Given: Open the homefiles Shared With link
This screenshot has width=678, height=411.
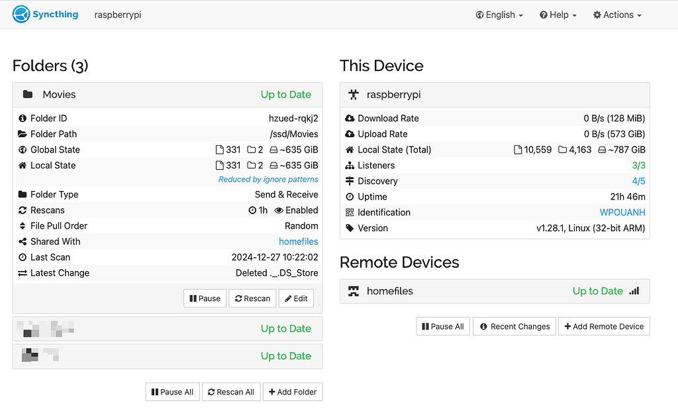Looking at the screenshot, I should (x=298, y=242).
